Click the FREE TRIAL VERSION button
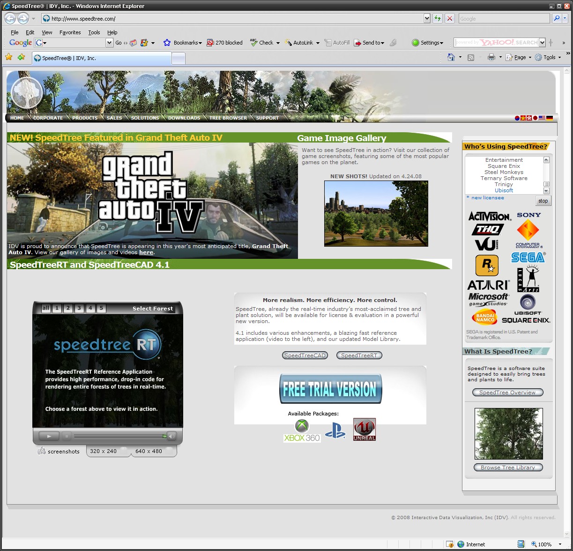Image resolution: width=573 pixels, height=551 pixels. (330, 389)
